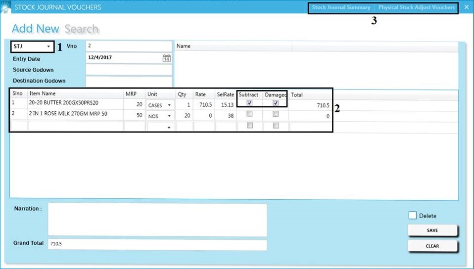
Task: Tick Damaged checkbox in the empty row
Action: 276,126
